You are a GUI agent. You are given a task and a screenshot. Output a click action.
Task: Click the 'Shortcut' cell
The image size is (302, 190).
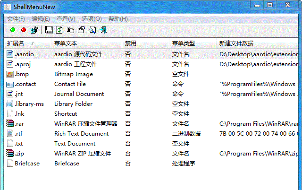pyautogui.click(x=66, y=114)
